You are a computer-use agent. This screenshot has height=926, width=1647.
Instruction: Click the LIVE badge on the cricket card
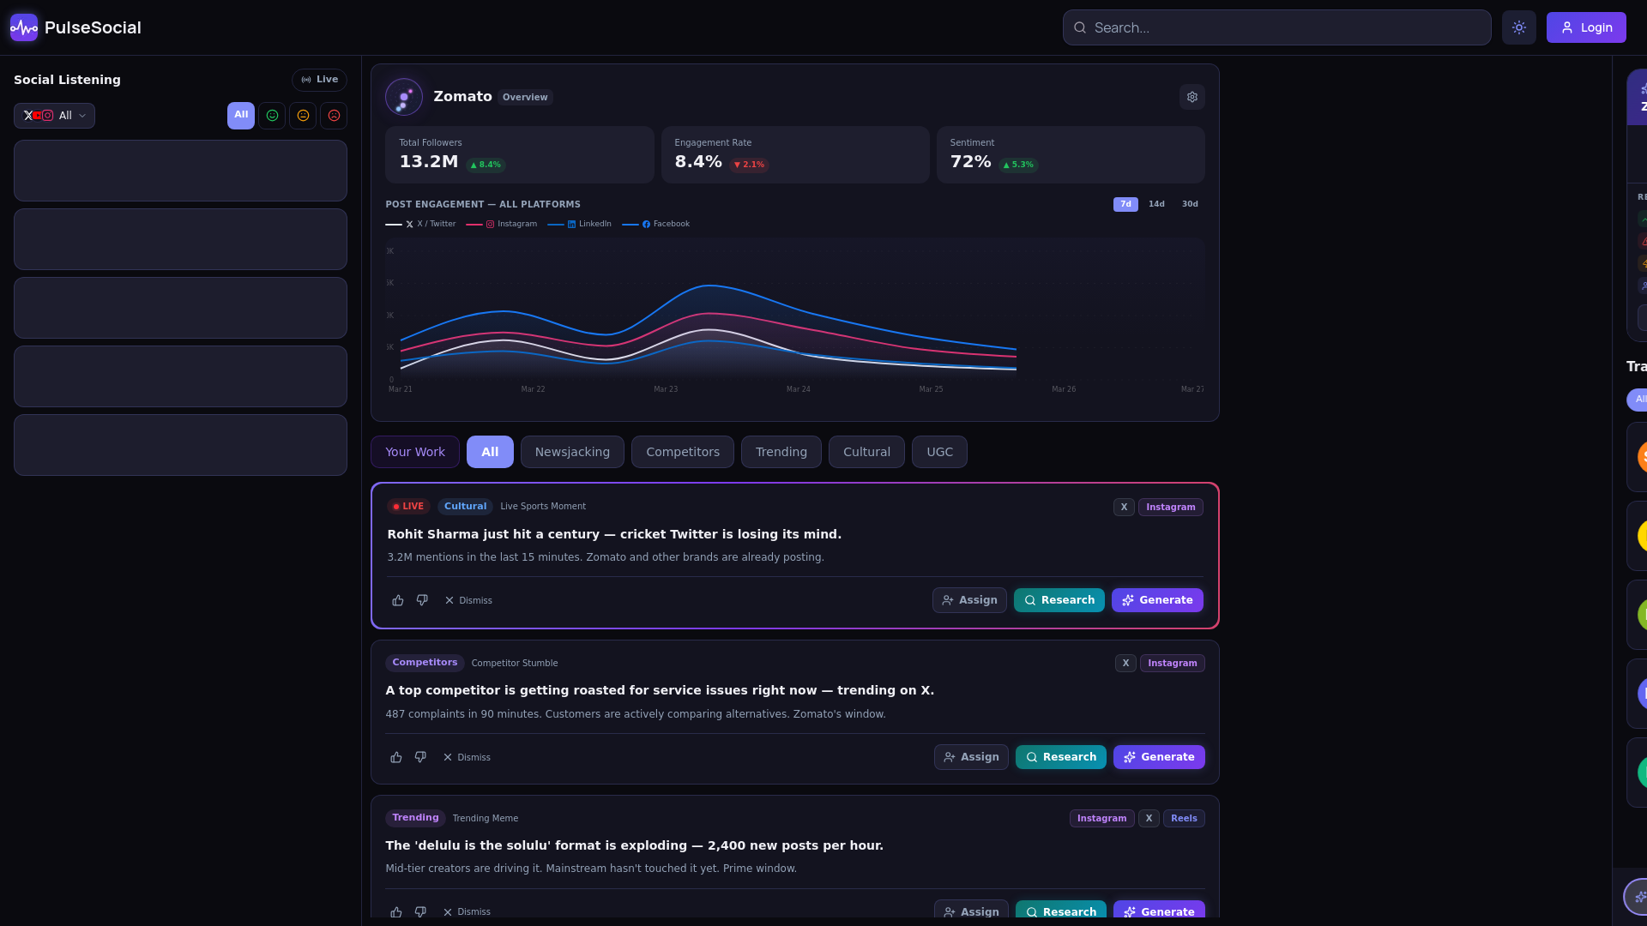click(x=408, y=507)
